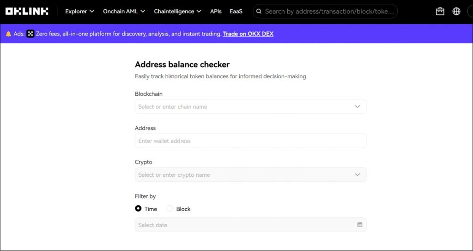Open the Explorer dropdown menu
Viewport: 473px width, 251px height.
point(79,11)
